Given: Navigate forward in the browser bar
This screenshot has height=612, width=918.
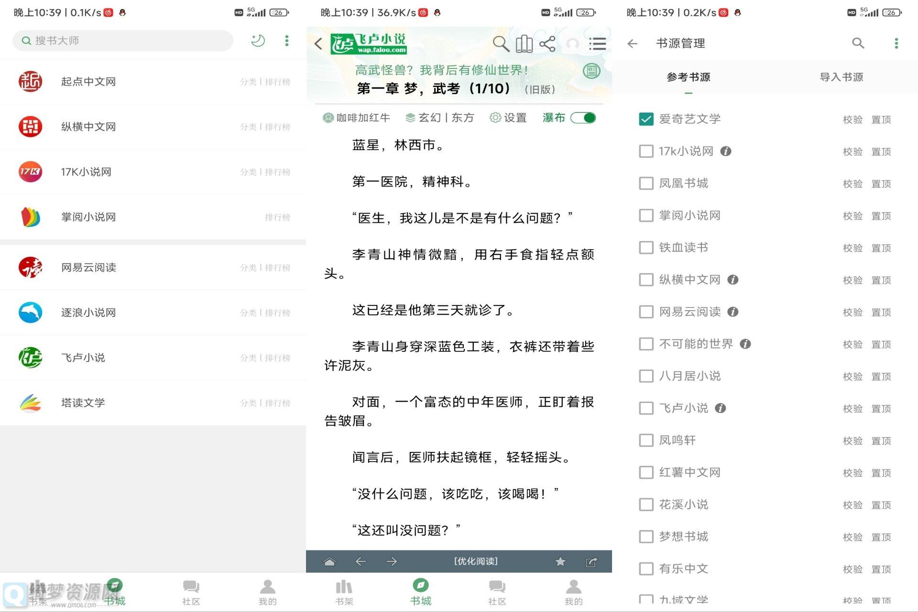Looking at the screenshot, I should click(x=392, y=562).
